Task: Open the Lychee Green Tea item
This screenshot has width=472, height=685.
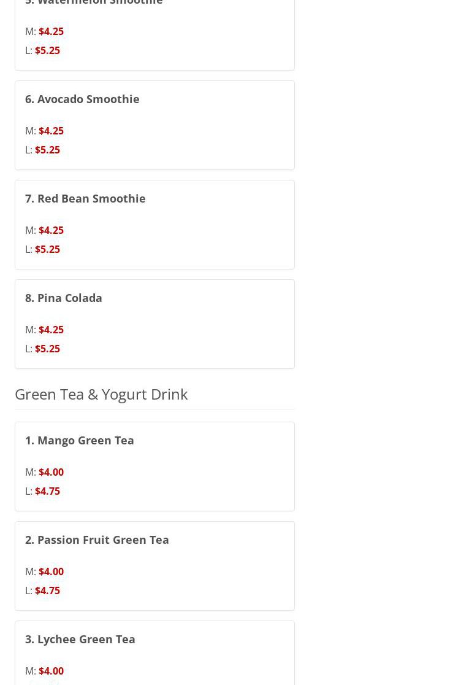Action: coord(154,653)
